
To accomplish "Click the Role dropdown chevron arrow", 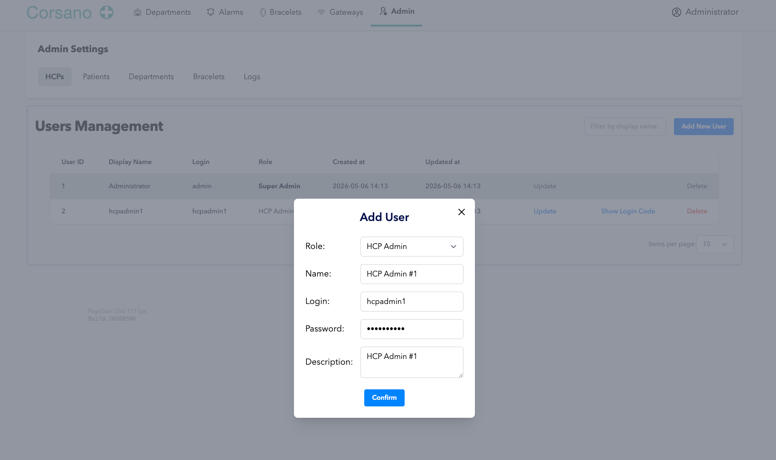I will [x=454, y=247].
